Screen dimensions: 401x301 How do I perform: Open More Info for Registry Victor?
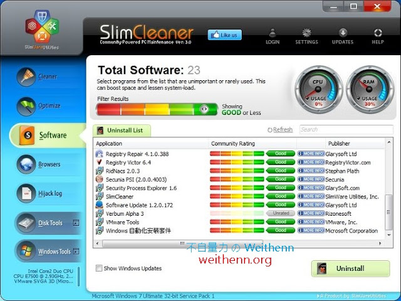click(x=311, y=162)
